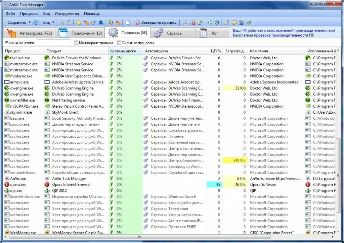344x243 pixels.
Task: Click the qip.exe process icon
Action: tap(7, 190)
